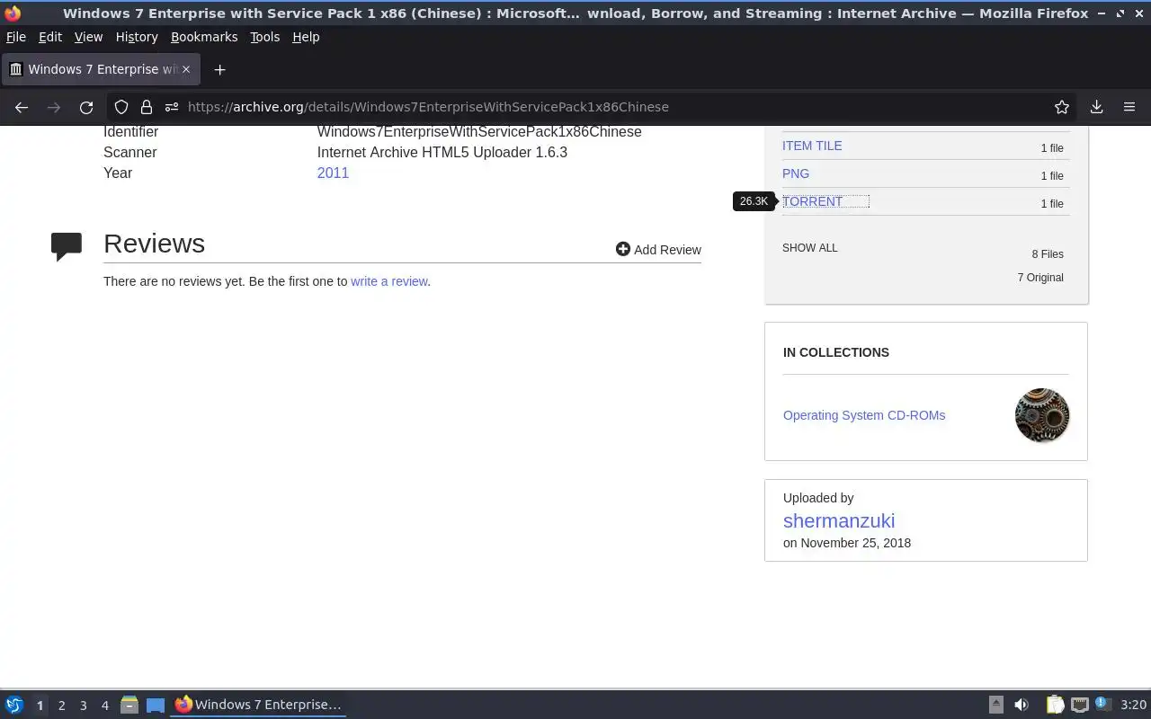This screenshot has height=719, width=1151.
Task: Open uploader shermanzuki's profile
Action: click(x=839, y=520)
